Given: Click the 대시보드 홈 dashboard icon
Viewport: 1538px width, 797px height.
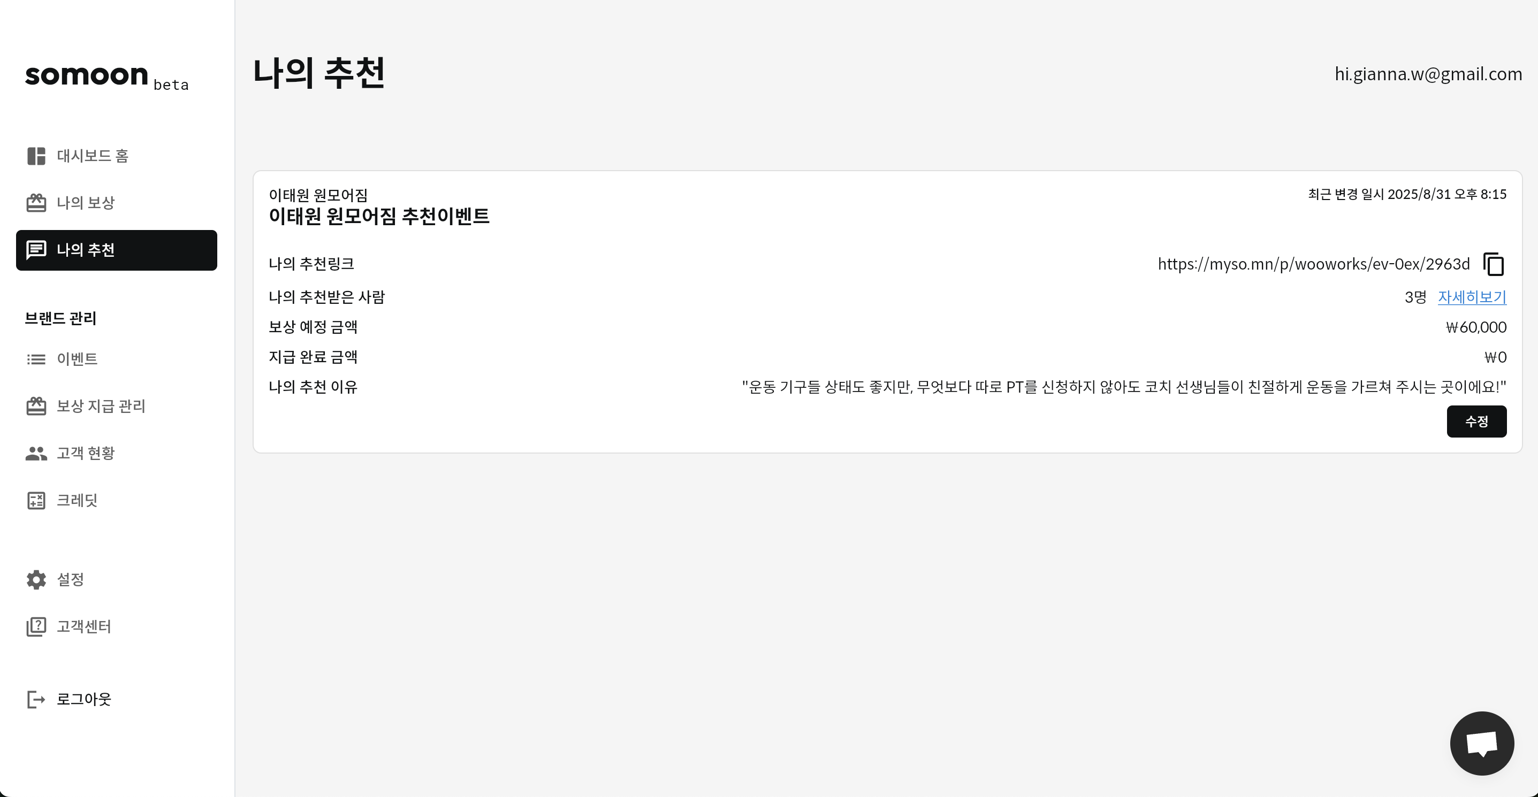Looking at the screenshot, I should (x=36, y=156).
